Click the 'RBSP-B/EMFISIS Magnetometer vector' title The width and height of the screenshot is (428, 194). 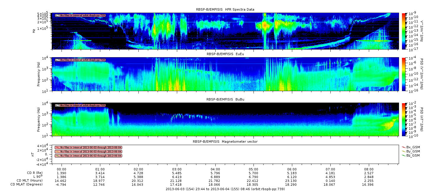[225, 142]
